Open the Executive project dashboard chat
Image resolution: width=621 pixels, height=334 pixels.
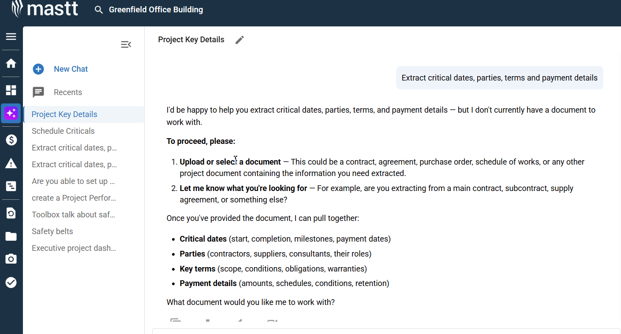[x=74, y=248]
